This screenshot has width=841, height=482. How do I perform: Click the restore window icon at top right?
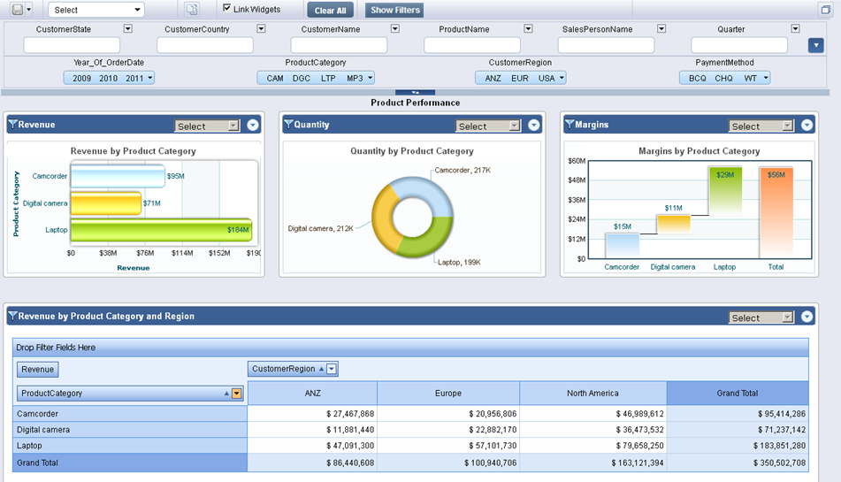coord(826,9)
